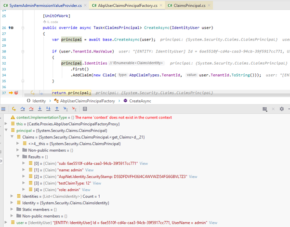Image resolution: width=290 pixels, height=227 pixels.
Task: Click the override gutter icon on line 26
Action: tap(11, 28)
